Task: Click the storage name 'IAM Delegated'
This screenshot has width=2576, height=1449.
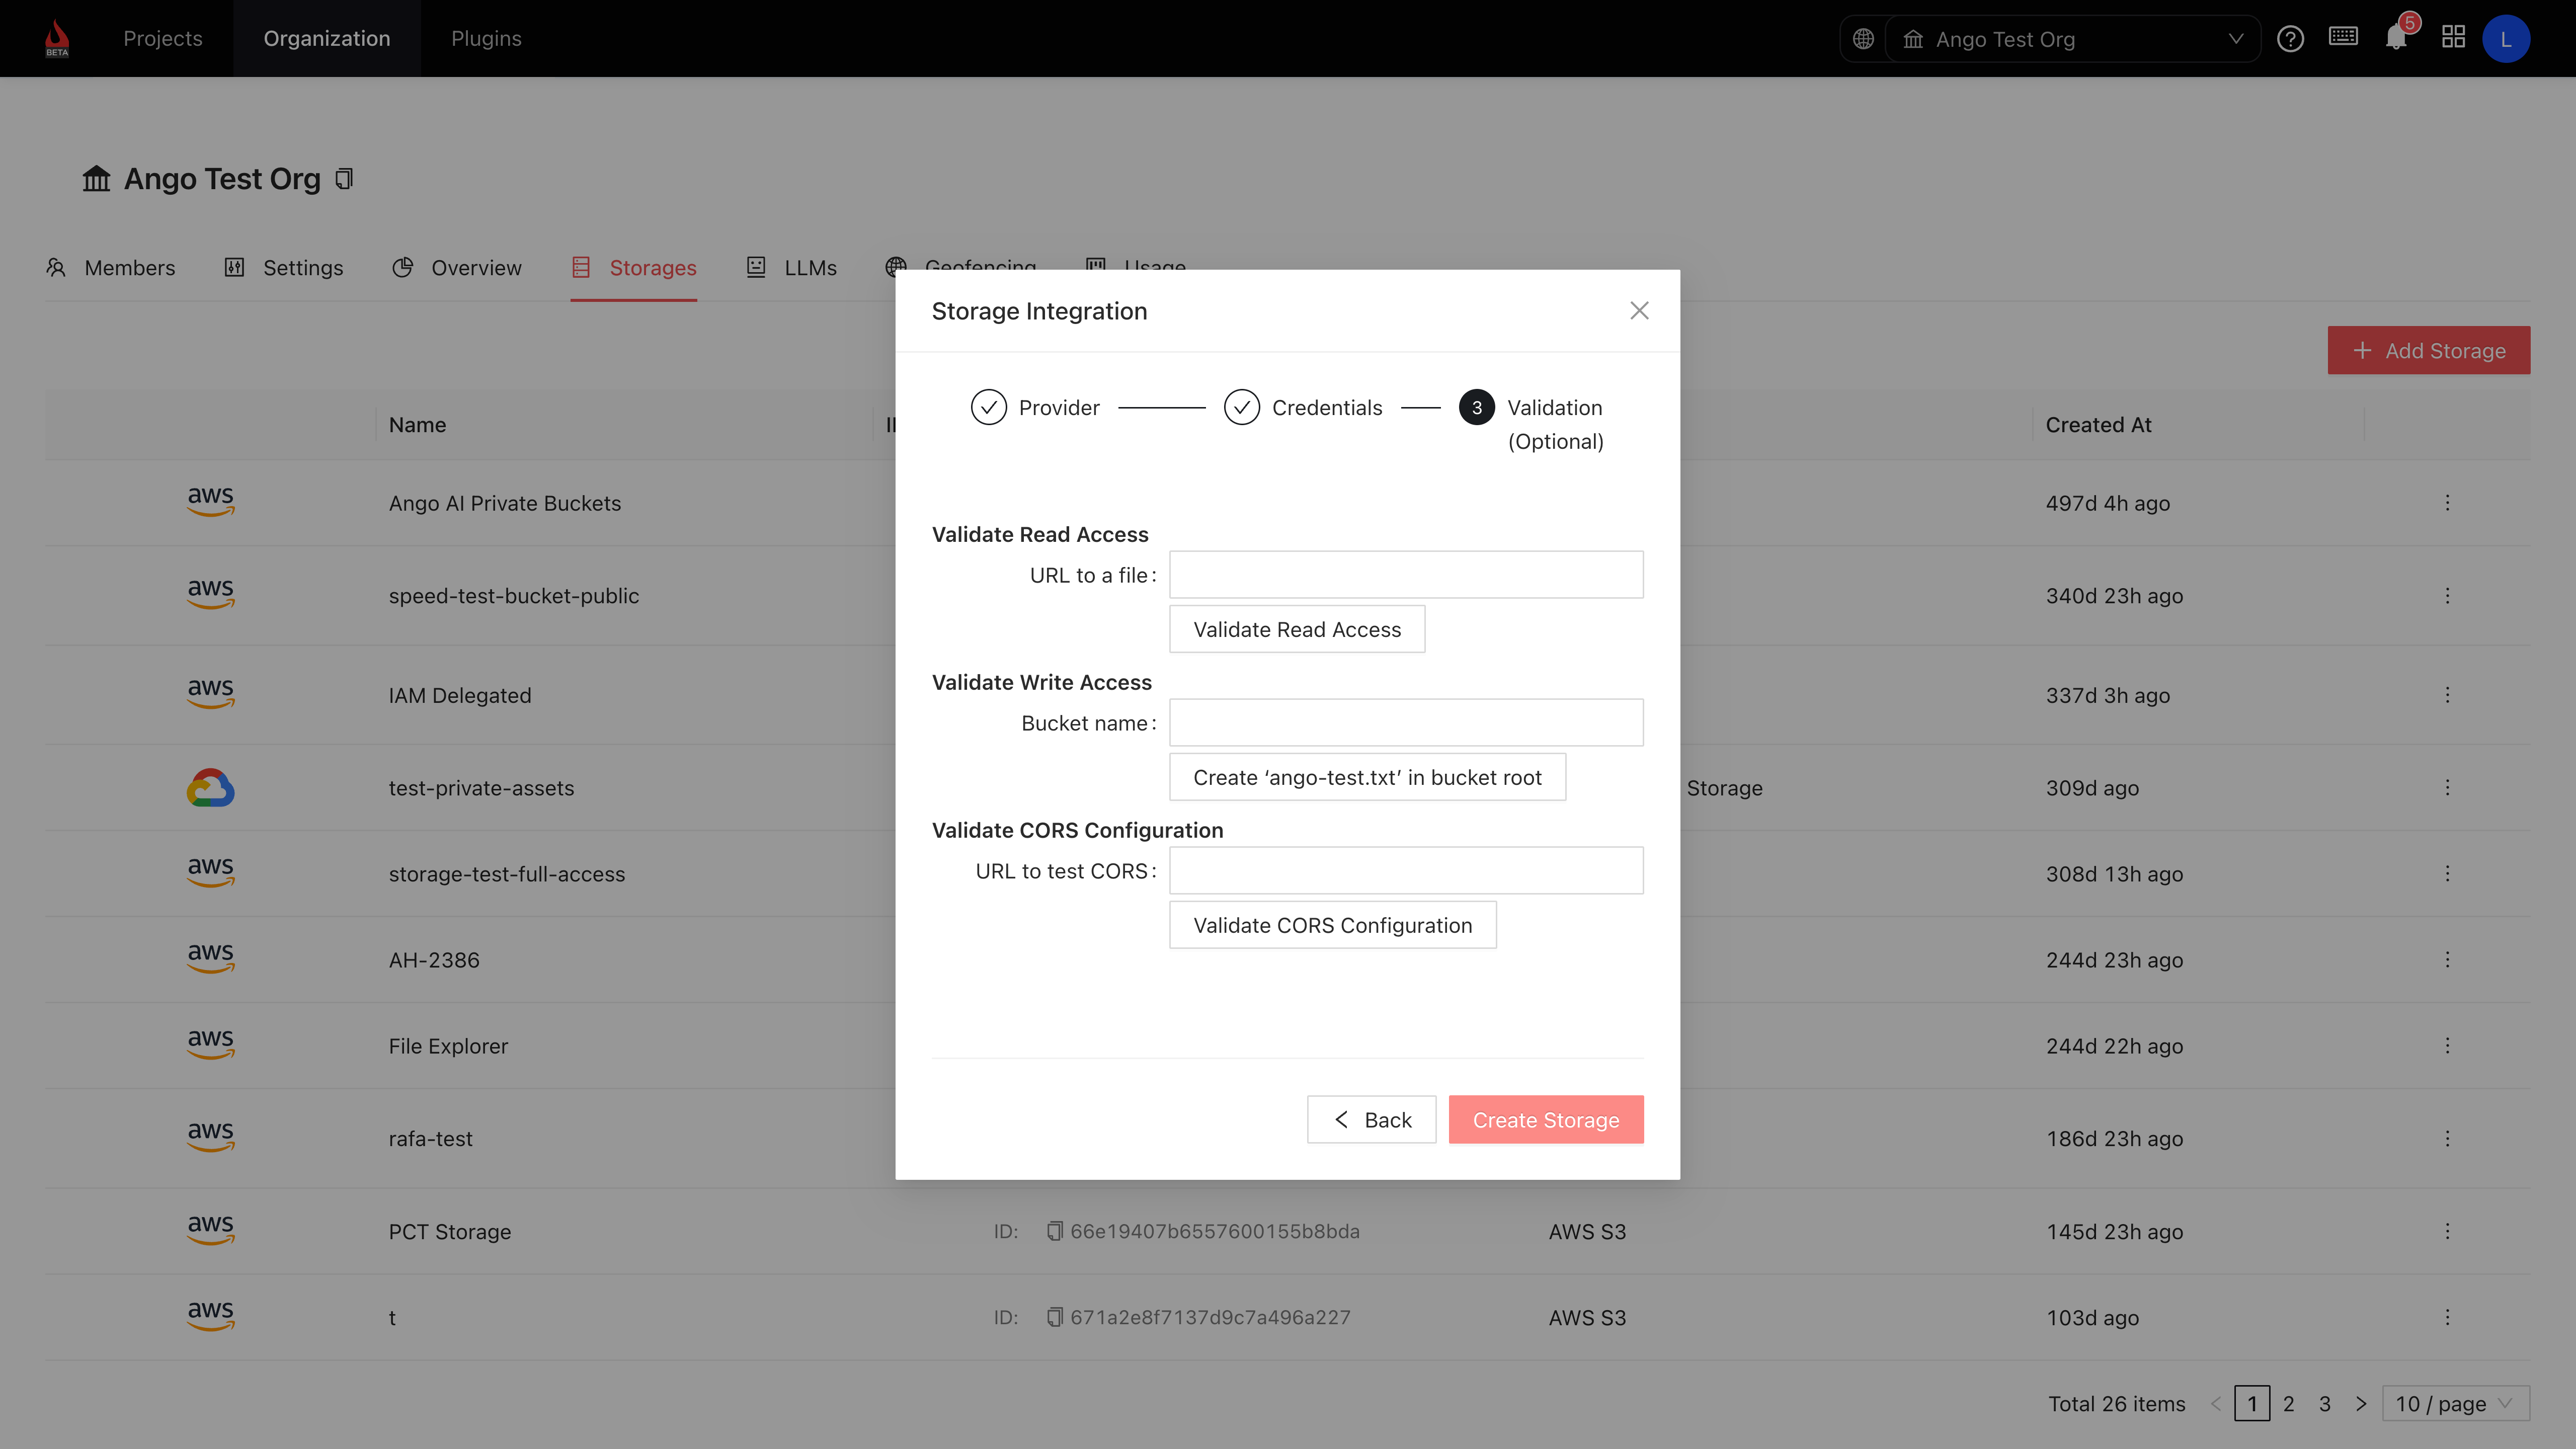Action: (x=460, y=696)
